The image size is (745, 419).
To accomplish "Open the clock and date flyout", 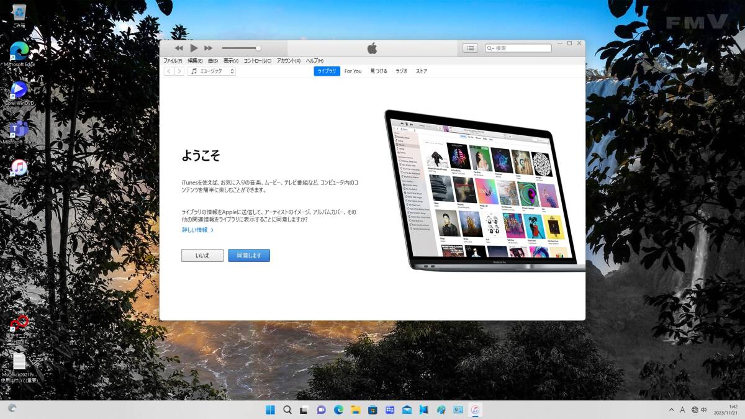I will coord(727,410).
